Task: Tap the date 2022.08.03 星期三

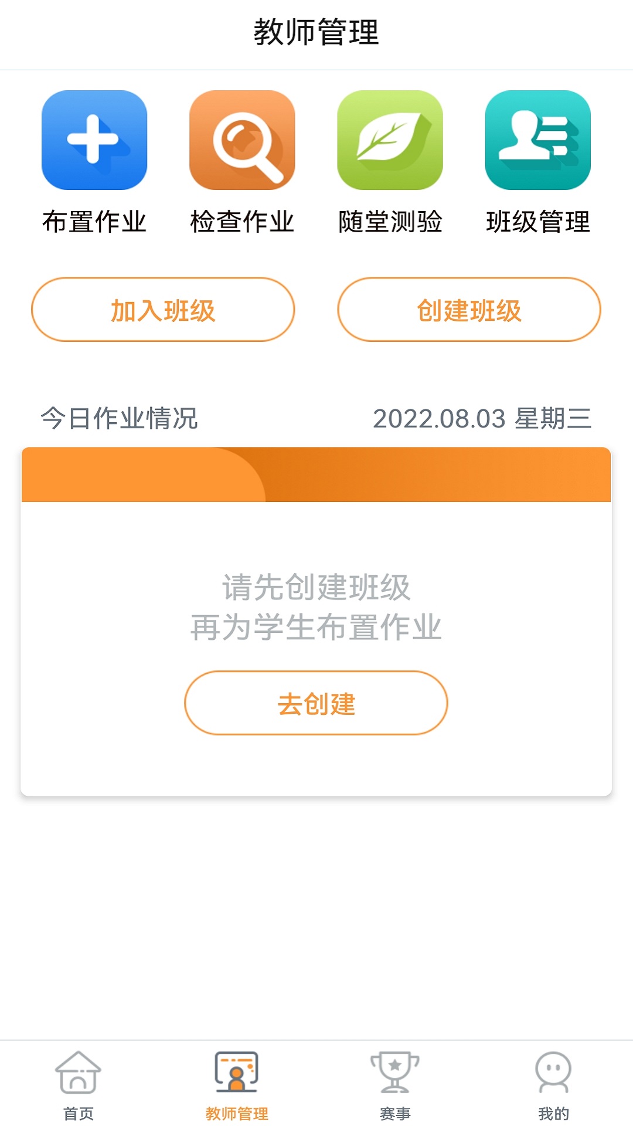Action: pyautogui.click(x=482, y=419)
